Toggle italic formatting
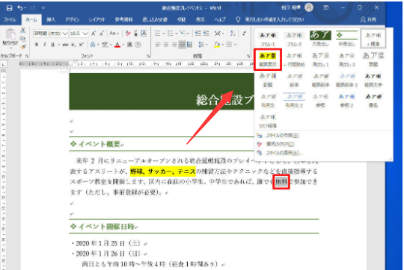404x270 pixels. click(x=45, y=45)
